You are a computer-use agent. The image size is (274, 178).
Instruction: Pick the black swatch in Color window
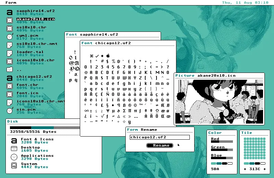(x=225, y=164)
